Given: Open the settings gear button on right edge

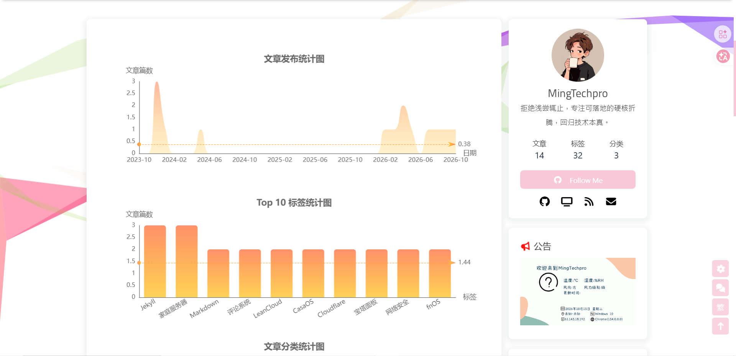Looking at the screenshot, I should tap(720, 269).
